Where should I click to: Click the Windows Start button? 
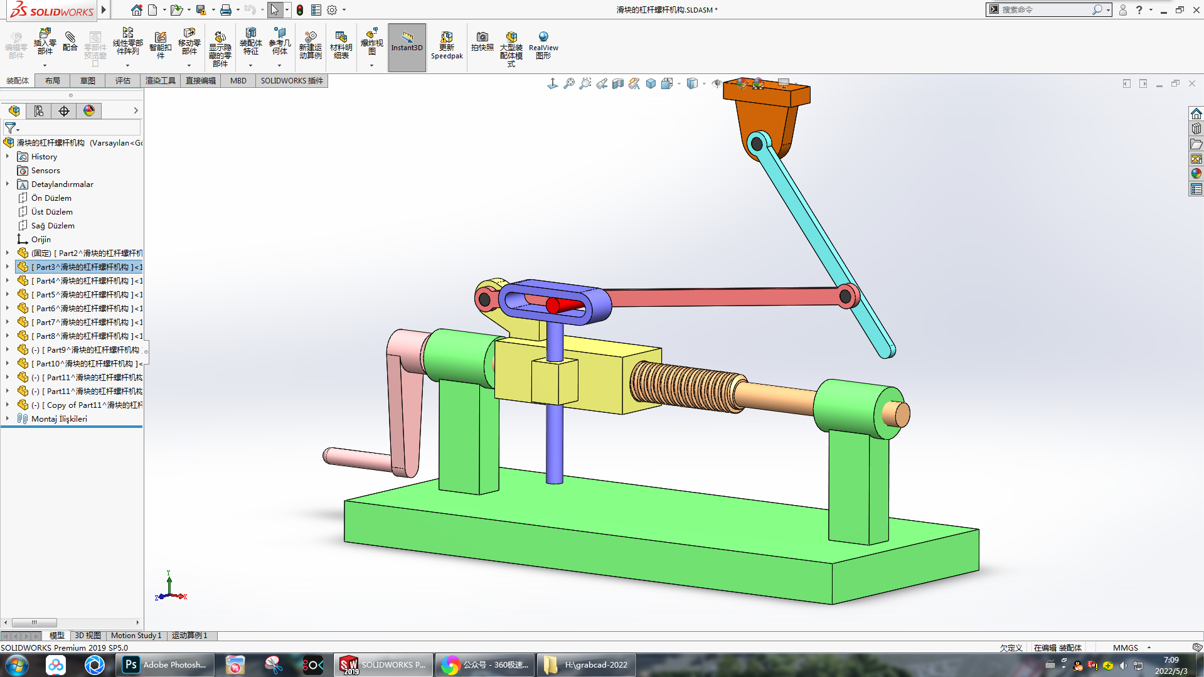click(16, 665)
